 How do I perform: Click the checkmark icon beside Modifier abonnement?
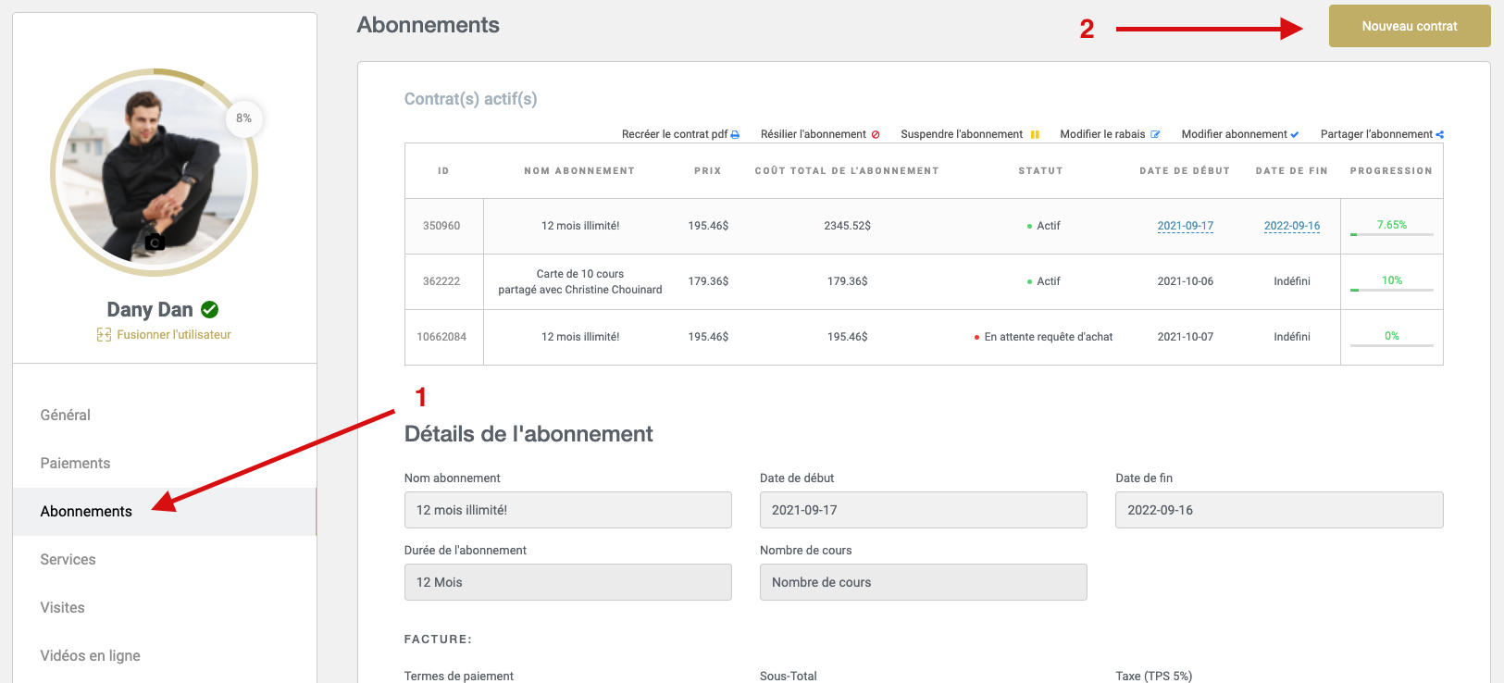(1295, 135)
